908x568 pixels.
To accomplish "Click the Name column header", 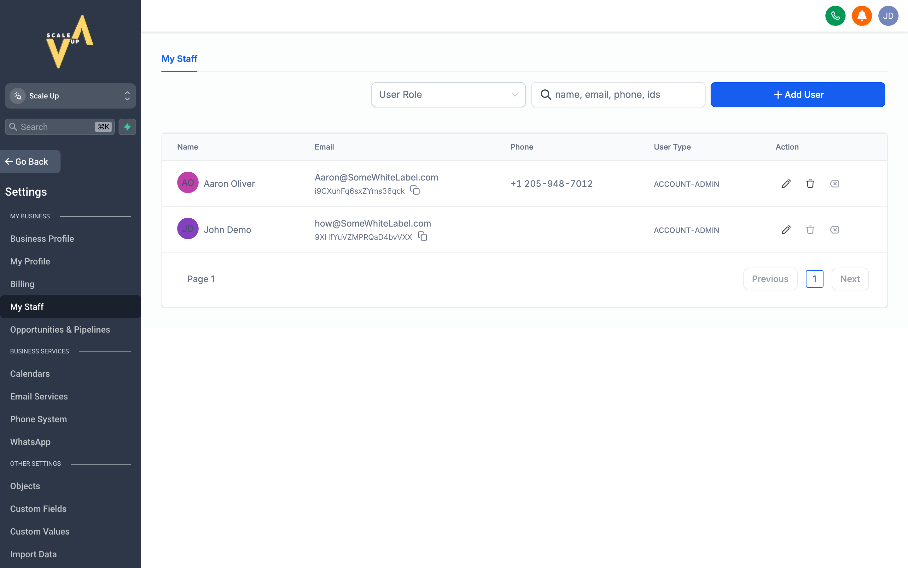I will (x=188, y=147).
